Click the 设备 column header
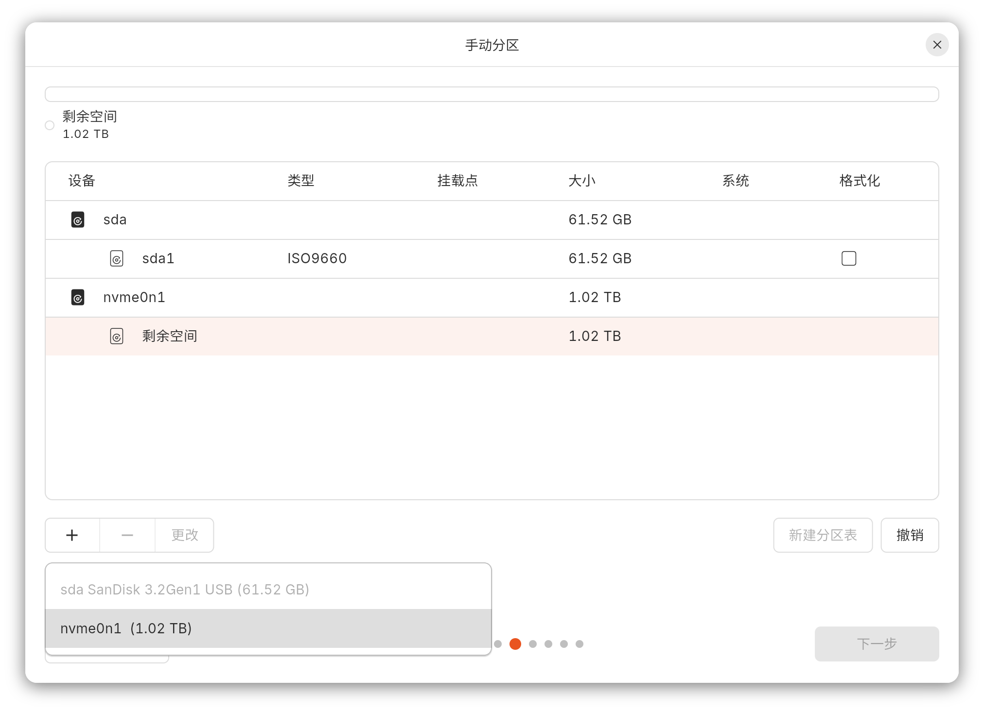 [82, 181]
